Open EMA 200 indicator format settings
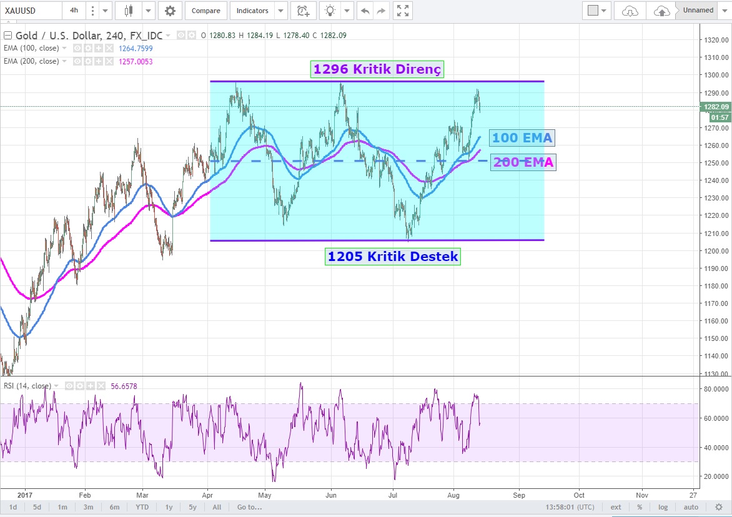 (x=88, y=61)
